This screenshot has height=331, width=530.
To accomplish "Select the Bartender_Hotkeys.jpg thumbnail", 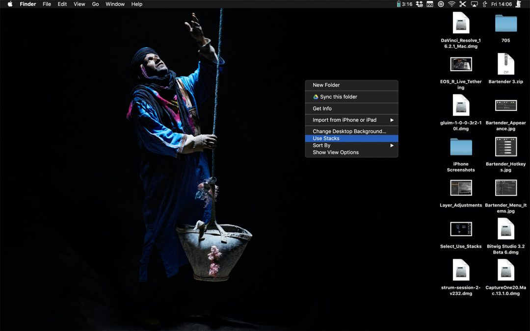I will [x=505, y=147].
